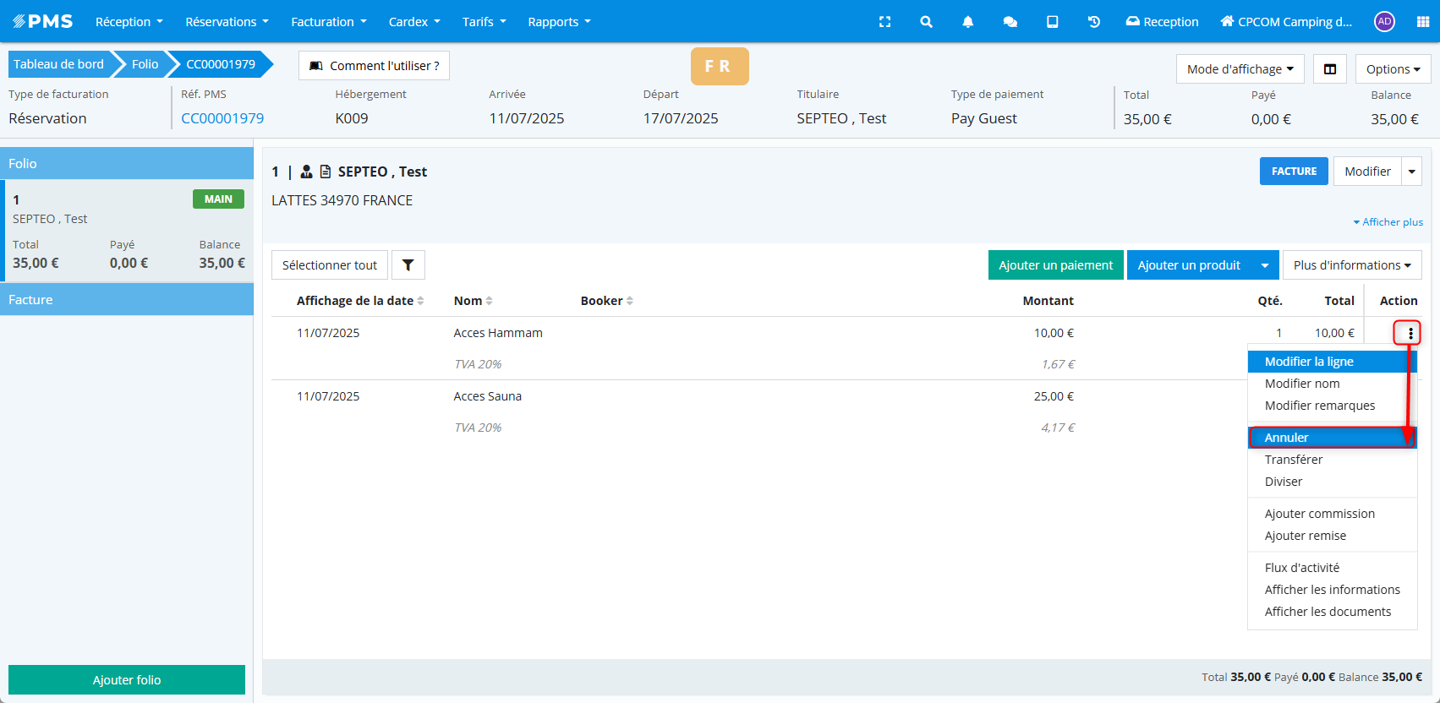Click the filter funnel icon
The image size is (1440, 703).
coord(408,265)
